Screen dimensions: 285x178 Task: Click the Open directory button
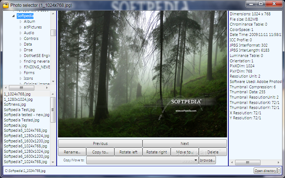click(x=265, y=171)
